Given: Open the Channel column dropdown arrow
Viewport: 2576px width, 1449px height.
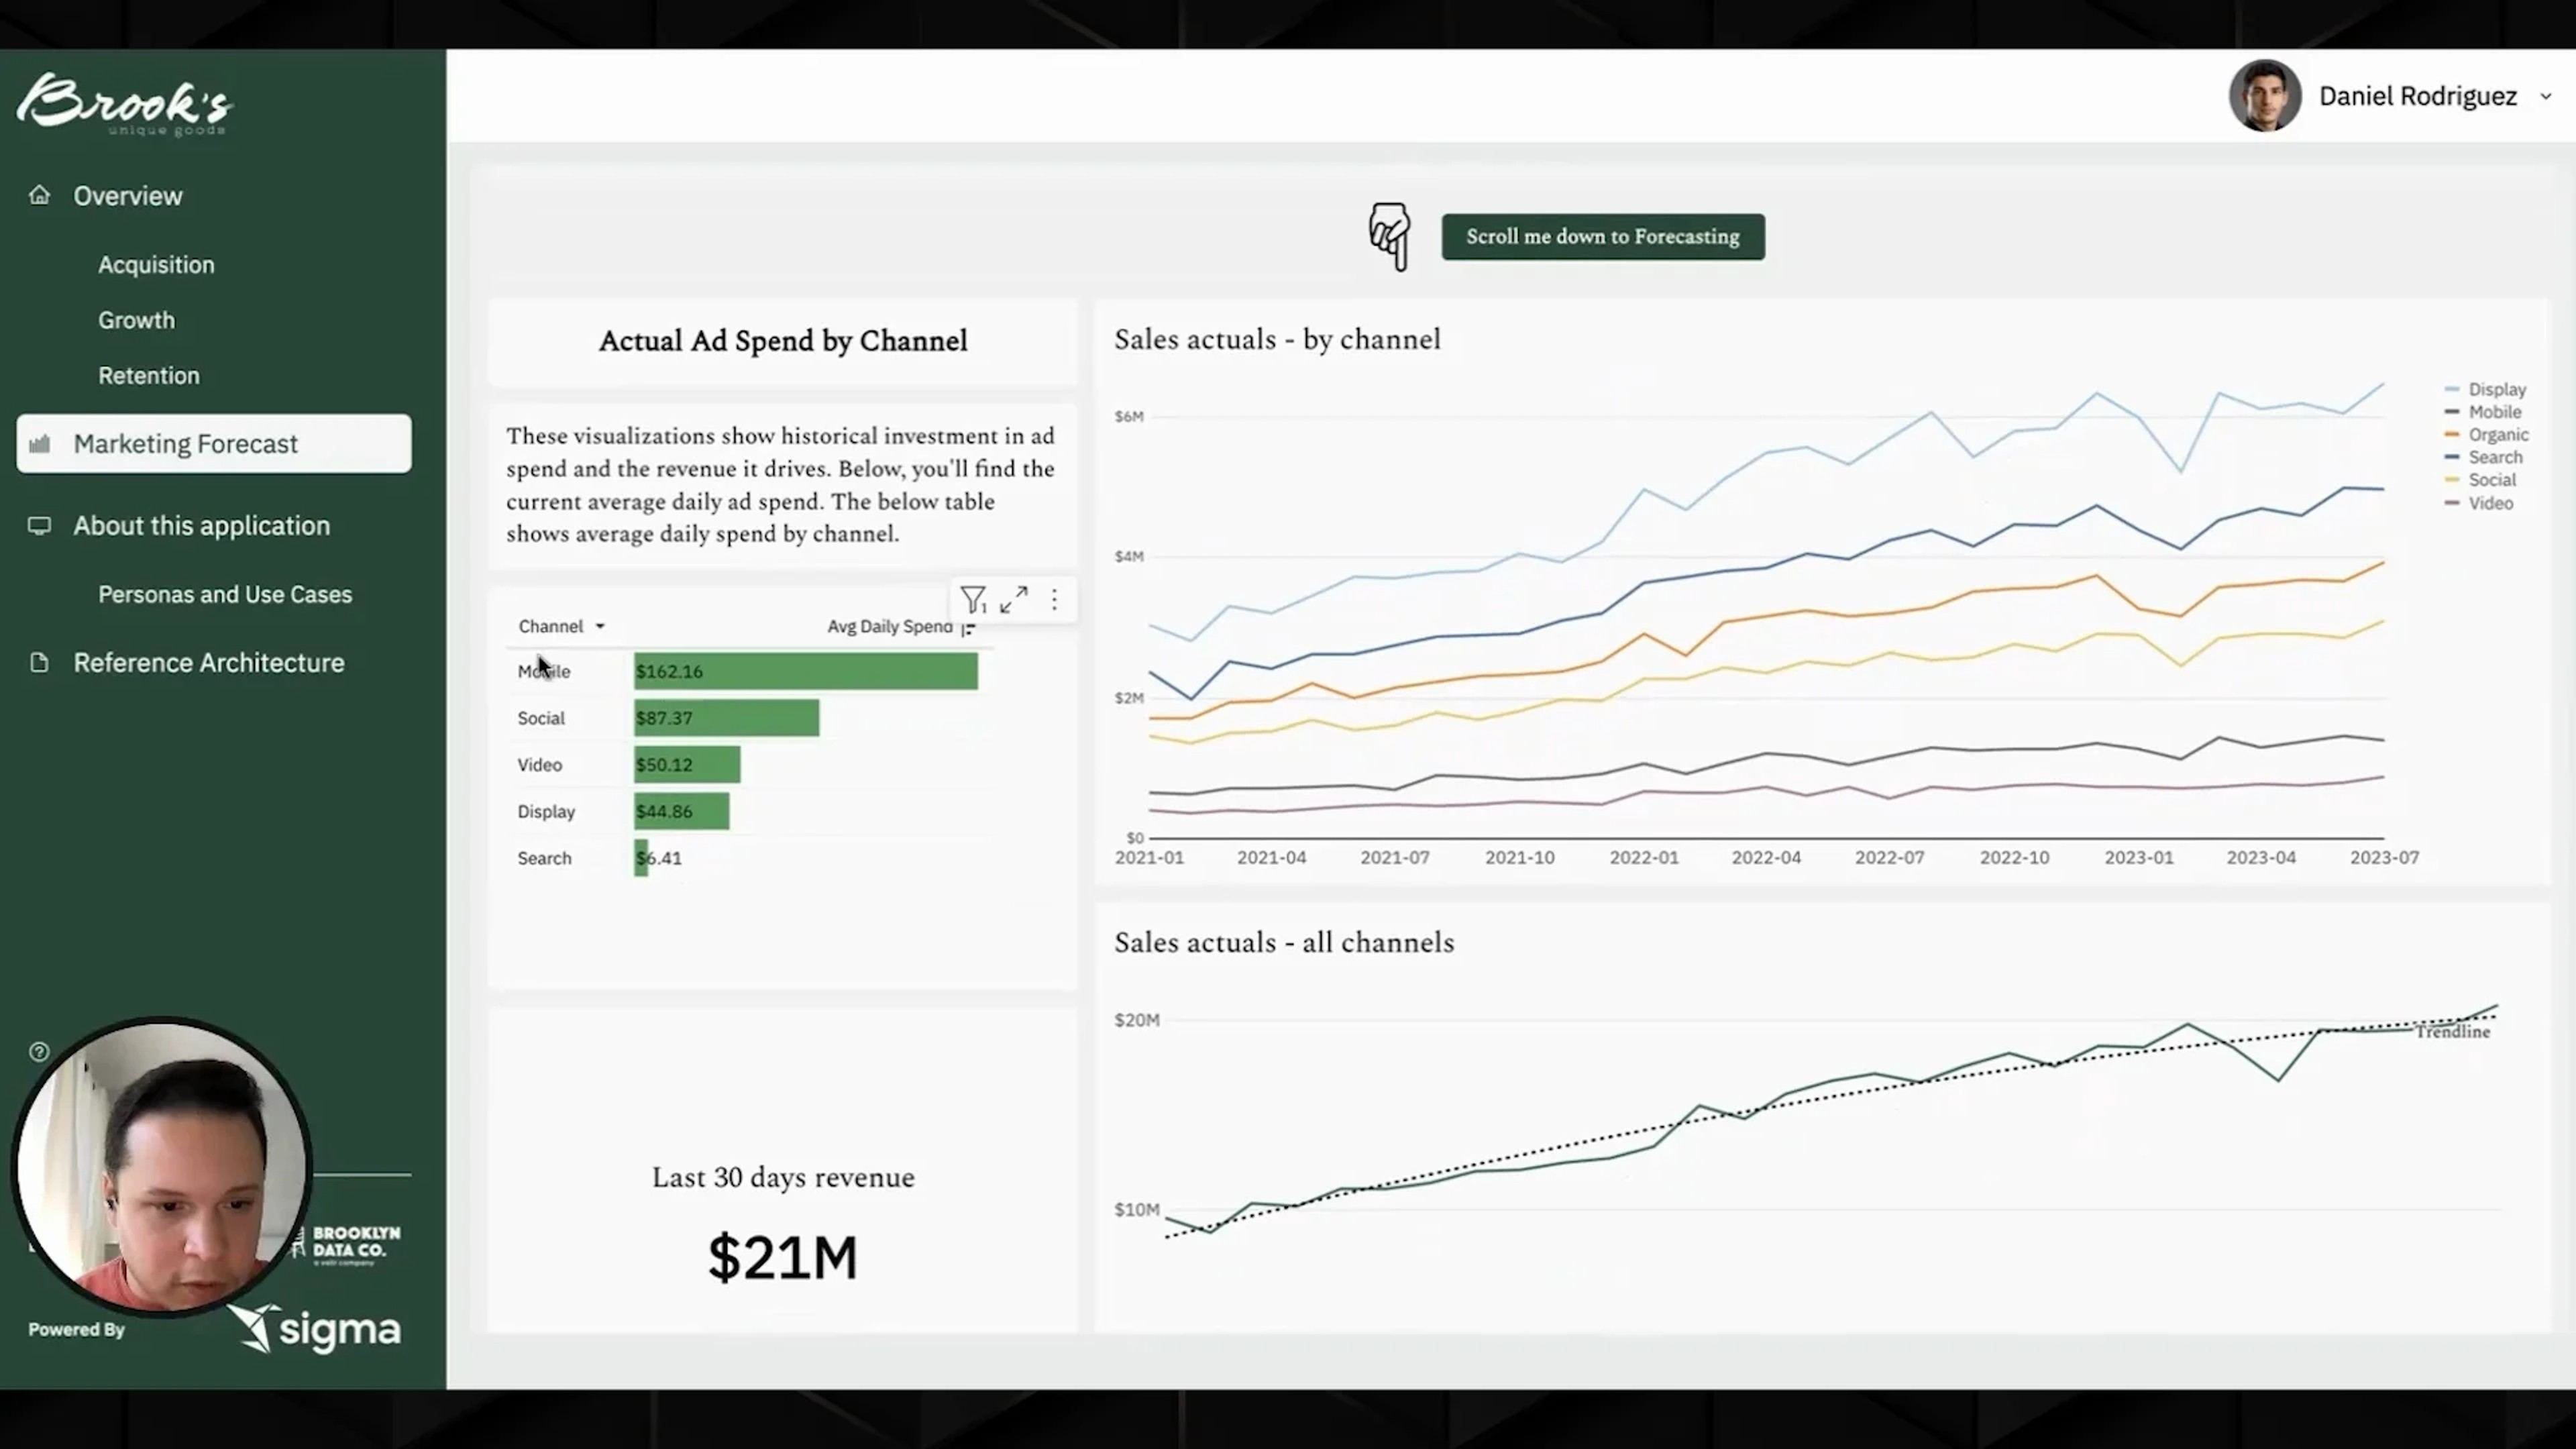Looking at the screenshot, I should click(x=600, y=626).
